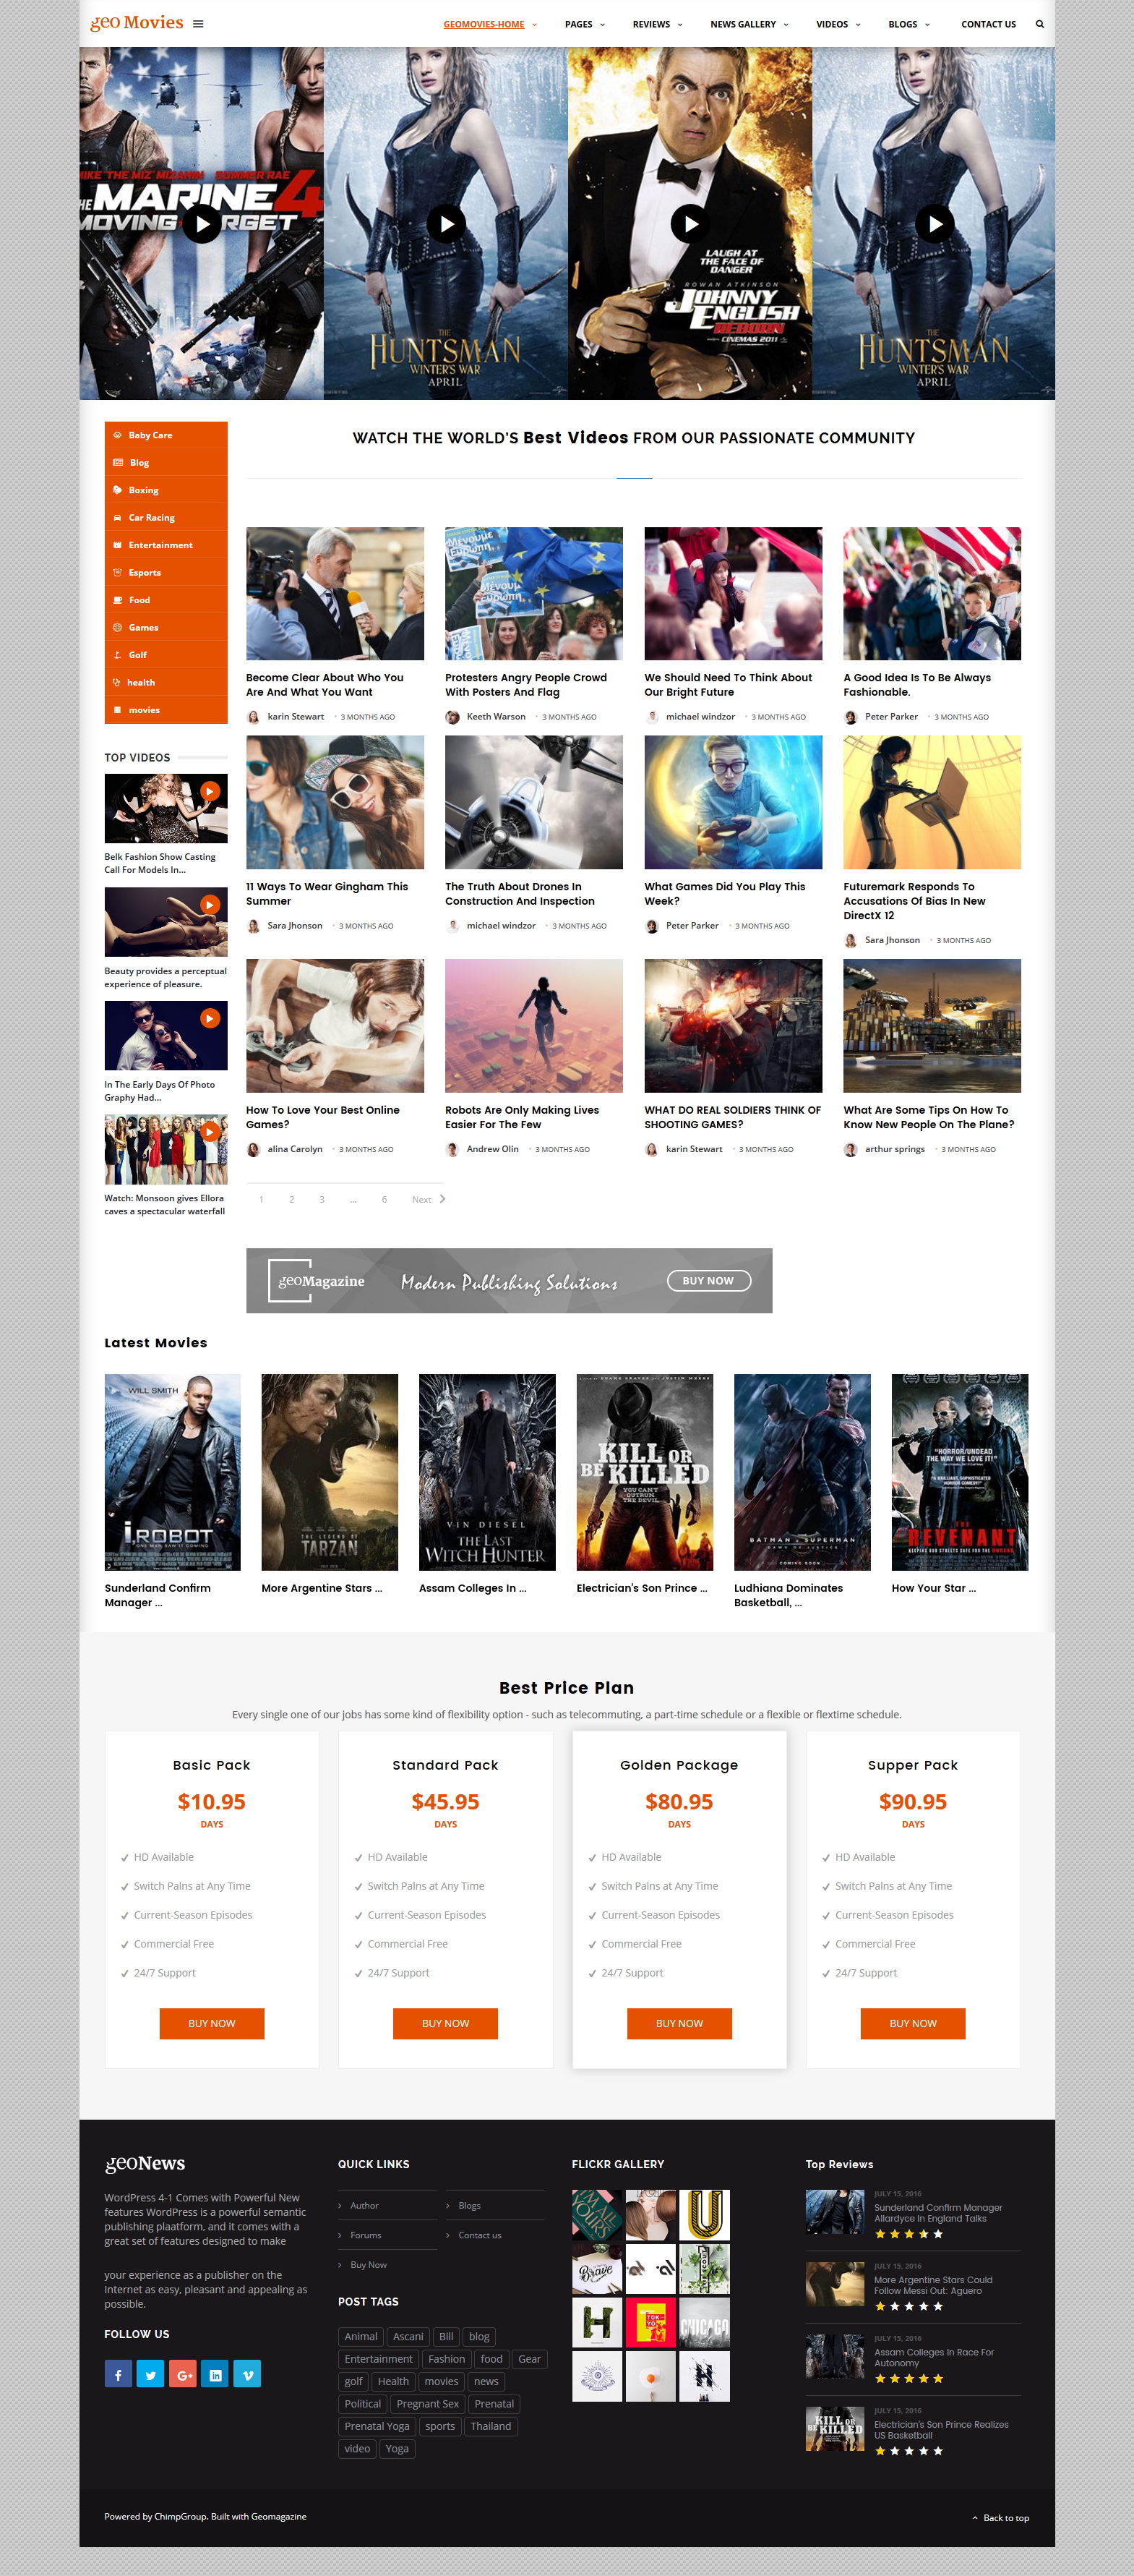Viewport: 1134px width, 2576px height.
Task: Open the Forums quick link
Action: click(366, 2235)
